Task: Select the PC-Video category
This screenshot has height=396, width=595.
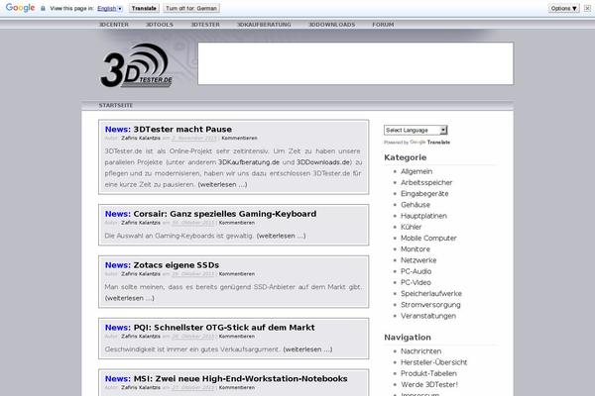Action: tap(416, 282)
